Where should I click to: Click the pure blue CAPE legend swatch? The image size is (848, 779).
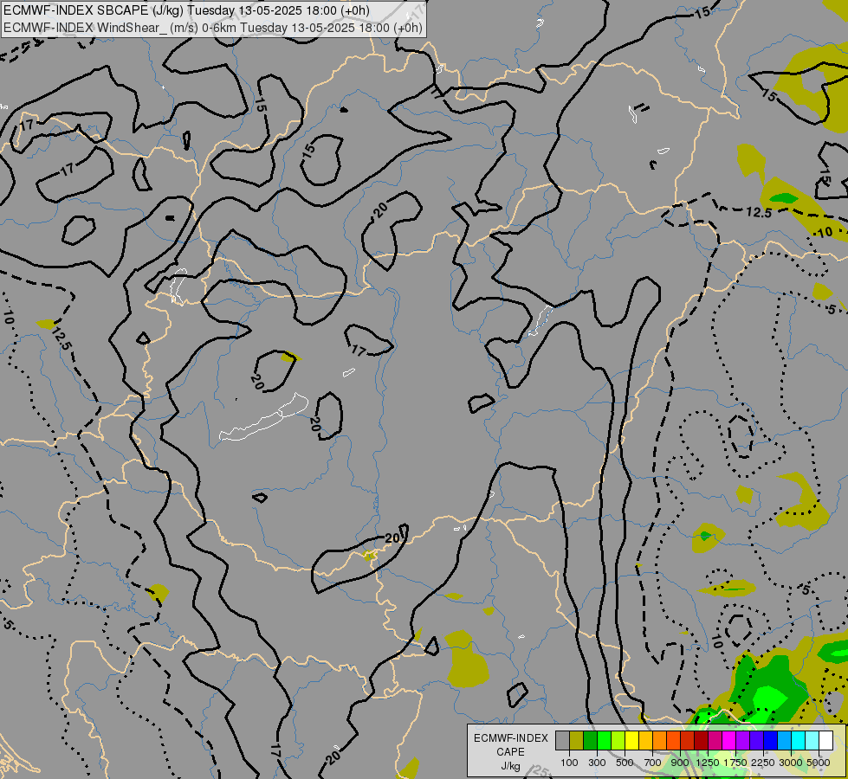[x=771, y=741]
